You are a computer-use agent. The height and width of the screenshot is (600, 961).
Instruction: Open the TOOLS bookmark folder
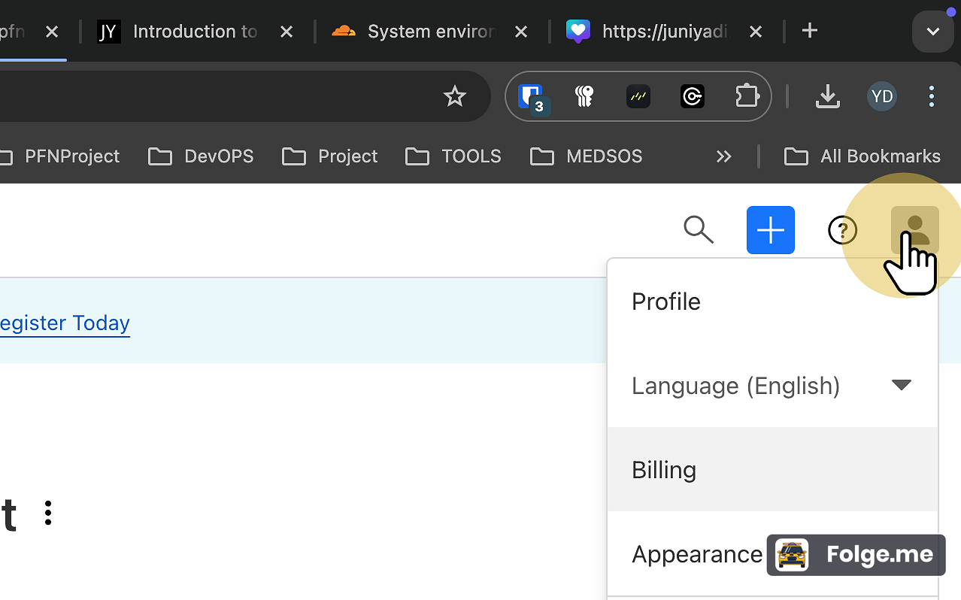(453, 156)
